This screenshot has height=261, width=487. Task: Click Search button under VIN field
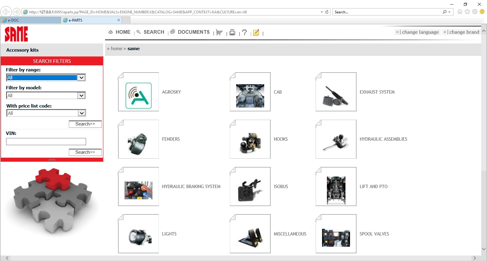click(85, 152)
